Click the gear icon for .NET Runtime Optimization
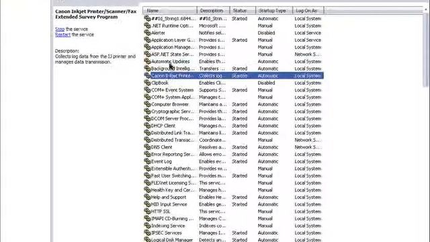The width and height of the screenshot is (430, 242). pyautogui.click(x=147, y=26)
